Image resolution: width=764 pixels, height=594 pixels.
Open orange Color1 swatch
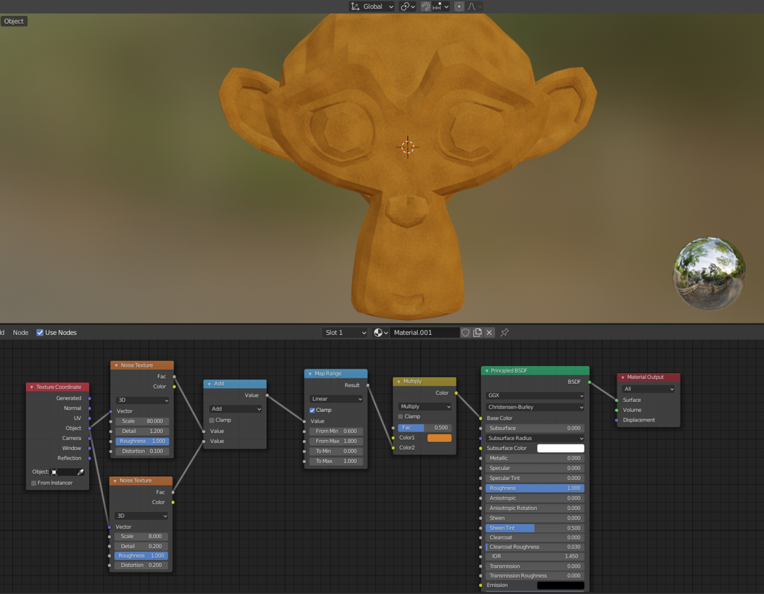[x=439, y=438]
